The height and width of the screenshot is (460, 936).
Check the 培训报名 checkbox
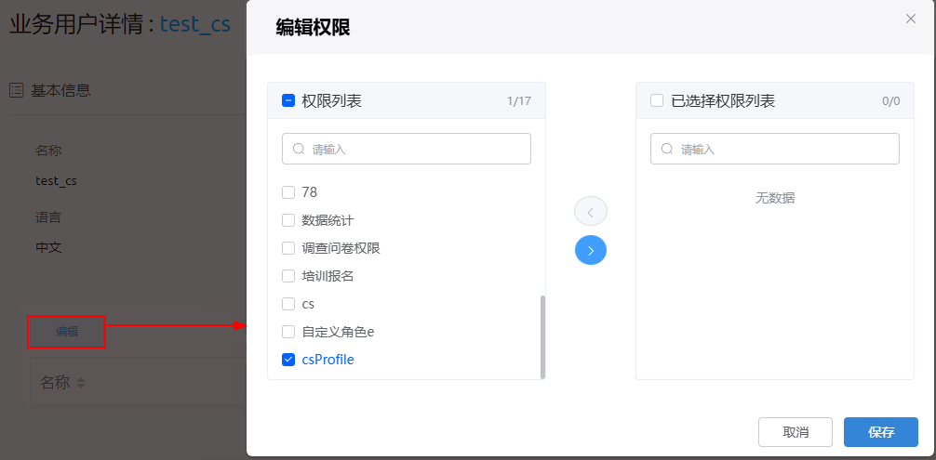pyautogui.click(x=288, y=276)
